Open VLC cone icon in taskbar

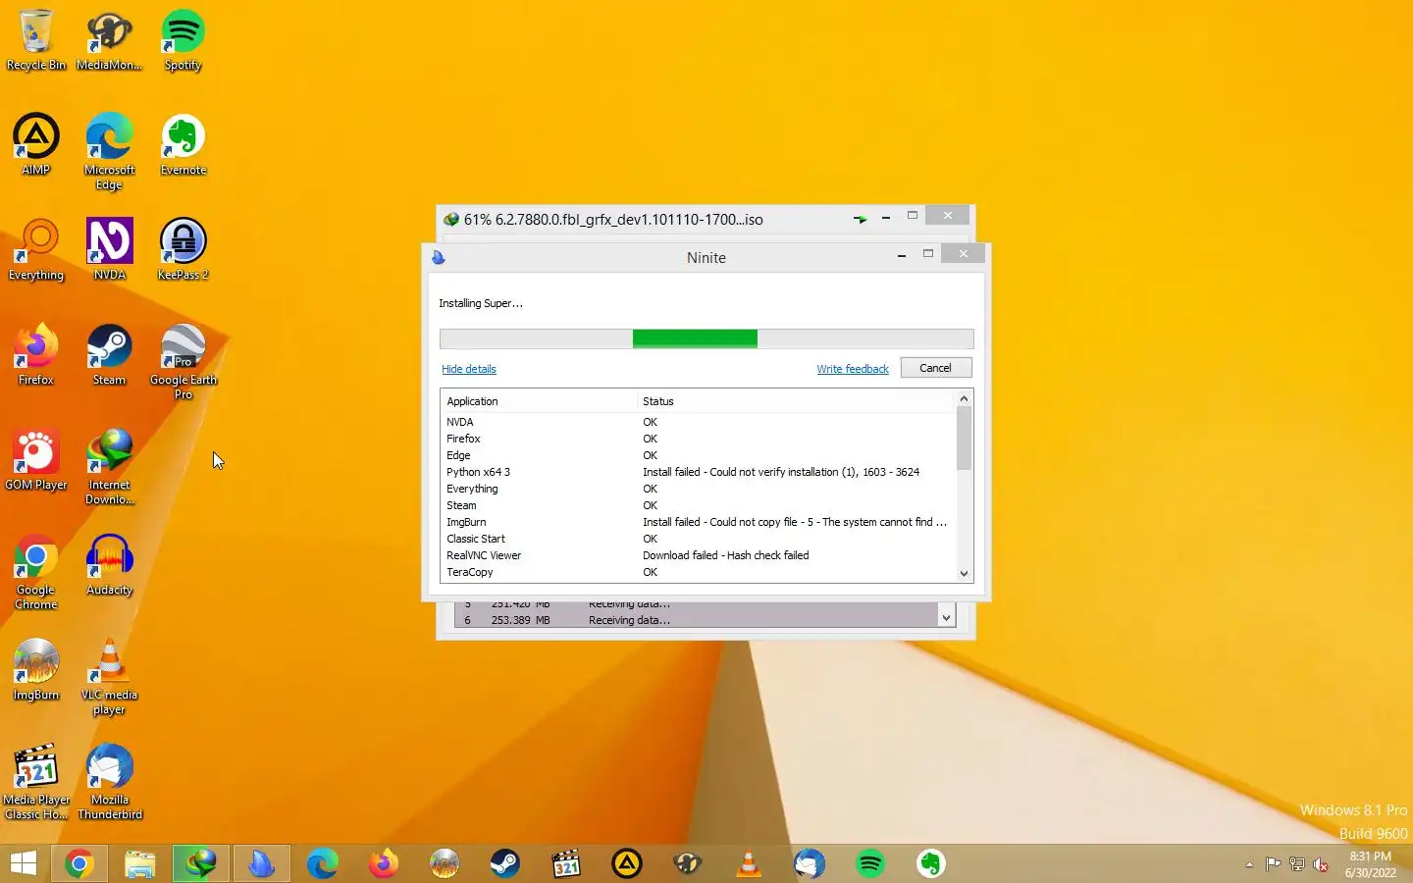(749, 863)
